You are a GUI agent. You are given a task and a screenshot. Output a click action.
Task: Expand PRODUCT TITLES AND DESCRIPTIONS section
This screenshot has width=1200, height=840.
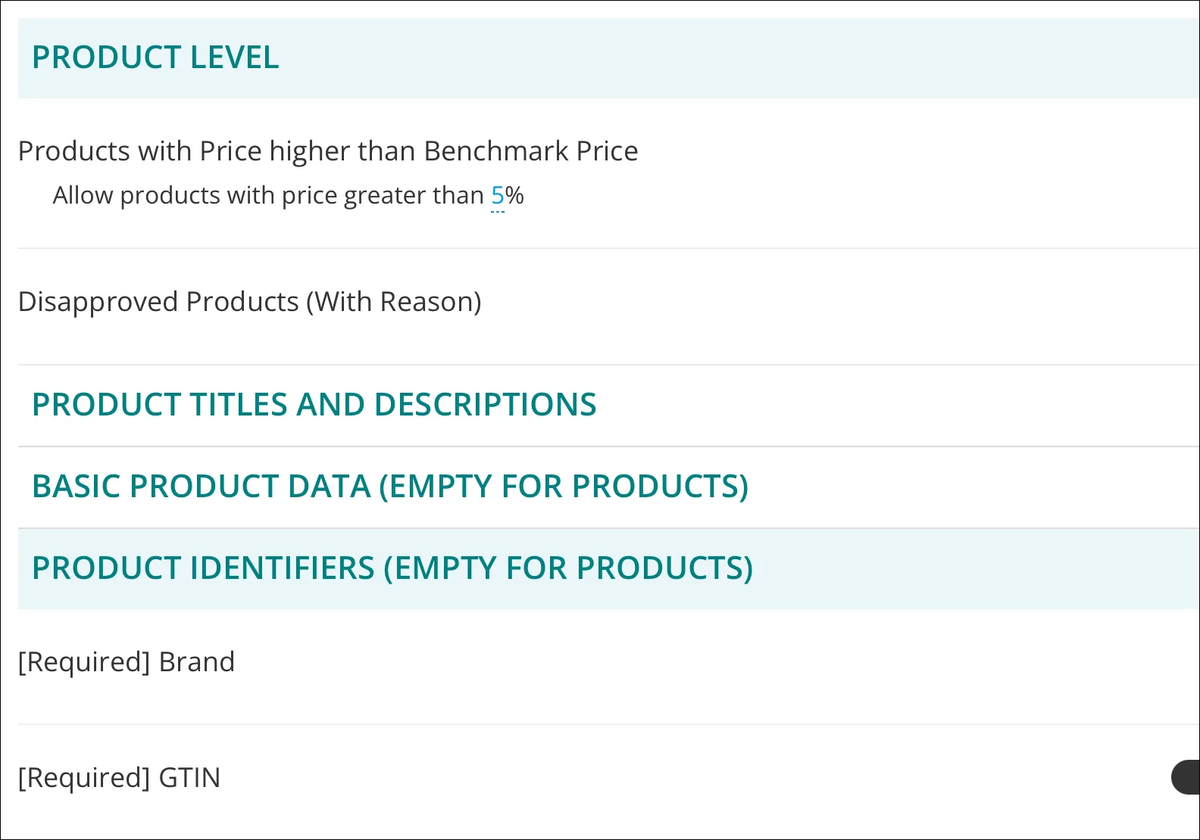coord(314,405)
